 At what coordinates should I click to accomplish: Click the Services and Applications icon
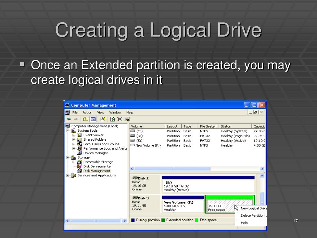[x=74, y=175]
